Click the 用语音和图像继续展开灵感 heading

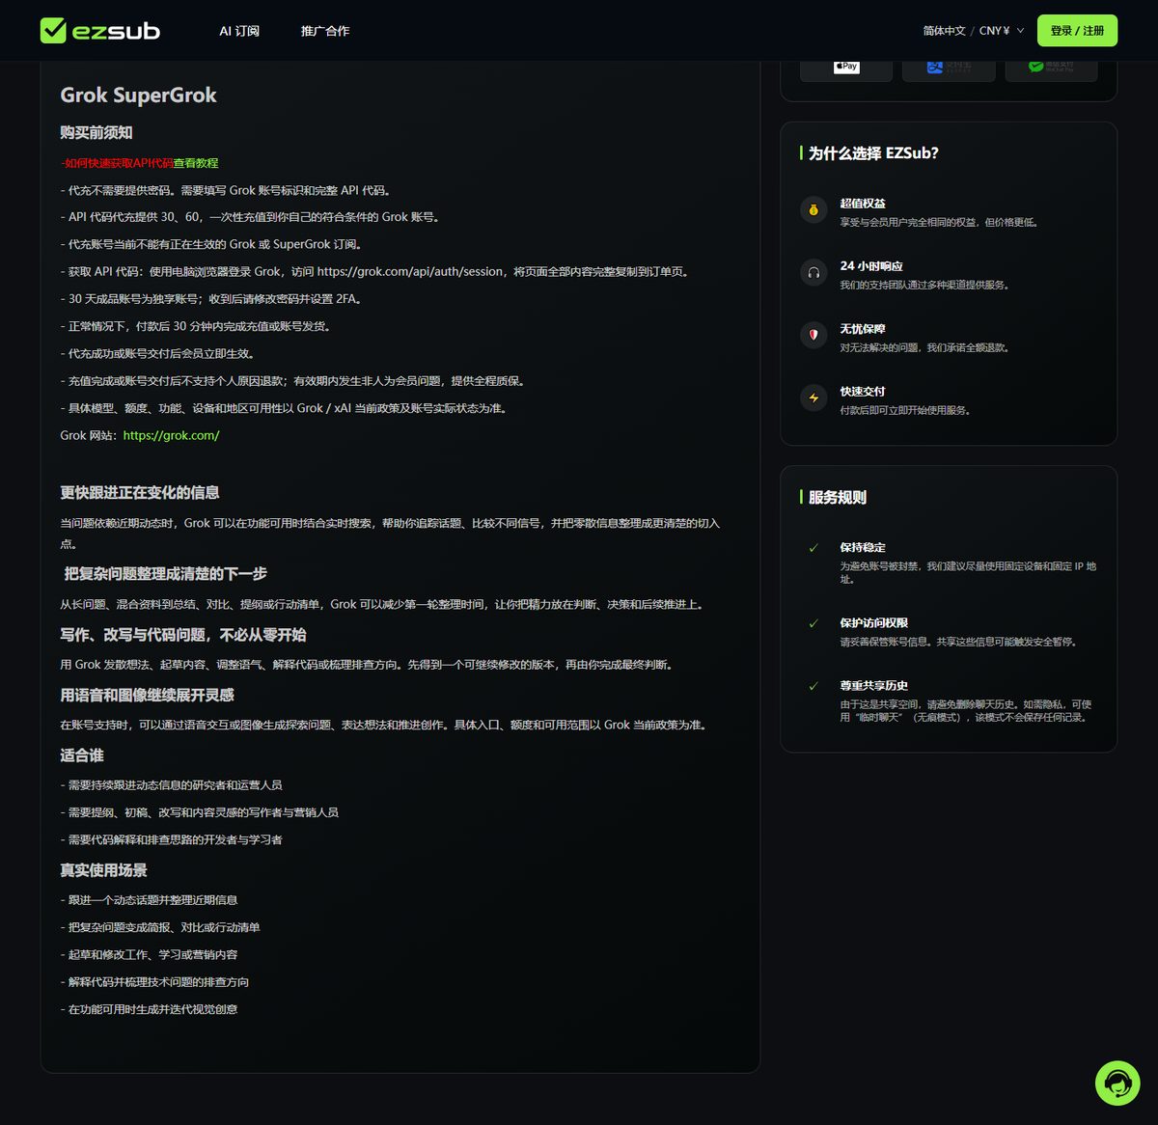coord(147,695)
